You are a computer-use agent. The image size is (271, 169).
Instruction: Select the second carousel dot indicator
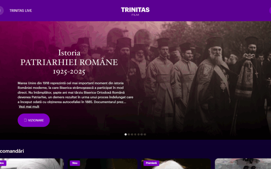pyautogui.click(x=129, y=135)
